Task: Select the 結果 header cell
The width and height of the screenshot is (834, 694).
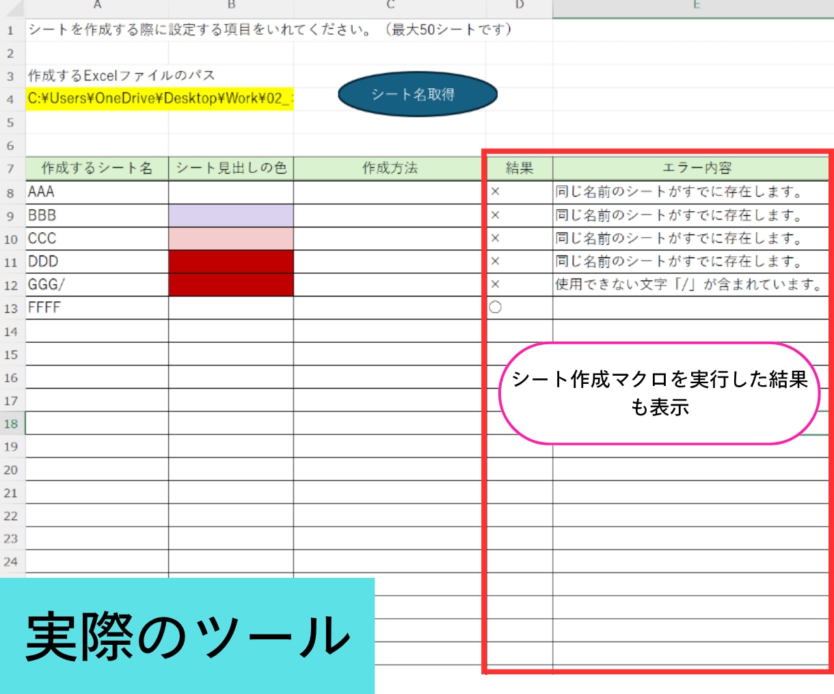Action: point(520,168)
